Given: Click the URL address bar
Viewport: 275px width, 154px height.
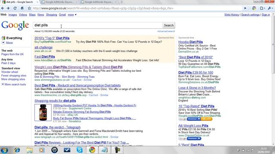Looking at the screenshot, I should (x=137, y=8).
